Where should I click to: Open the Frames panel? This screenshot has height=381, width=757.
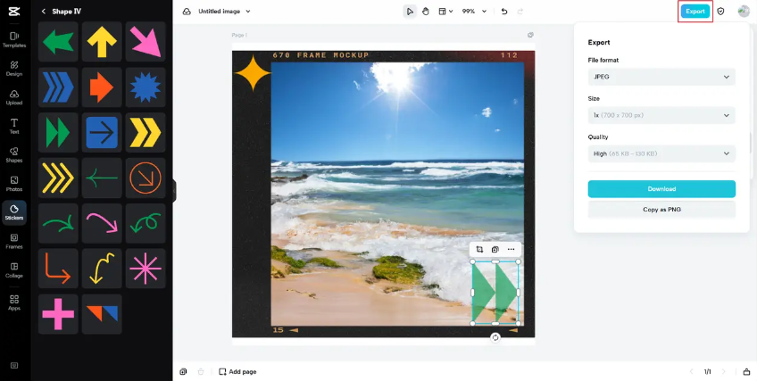14,241
